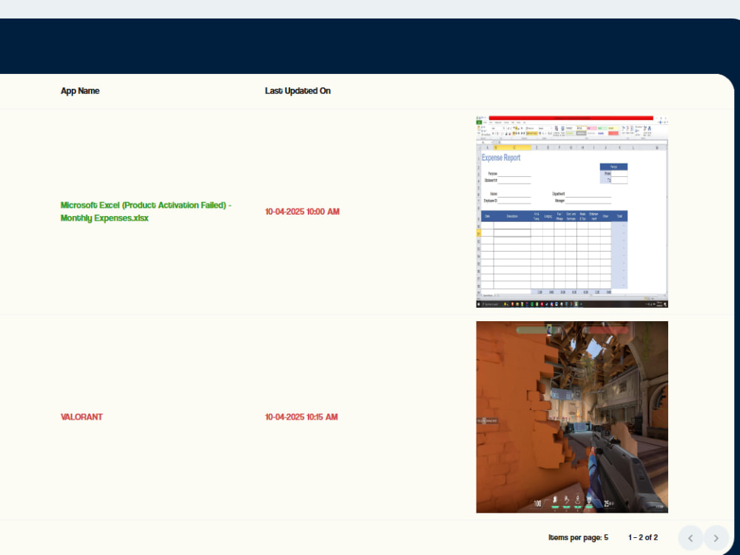
Task: Click the 10-04-2025 10:15 AM timestamp
Action: point(301,417)
